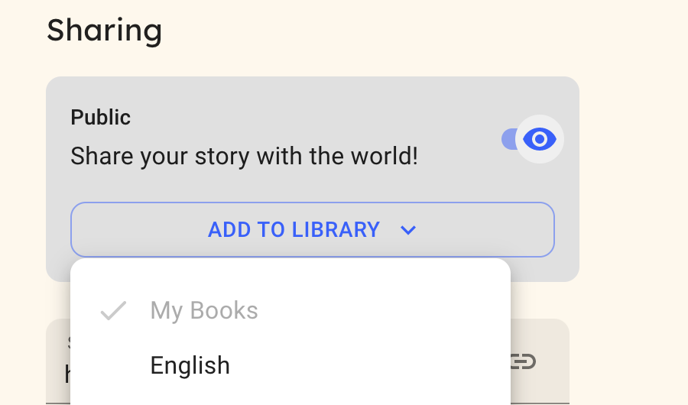The image size is (688, 405).
Task: Click the light blue track of the Public toggle
Action: pos(508,139)
